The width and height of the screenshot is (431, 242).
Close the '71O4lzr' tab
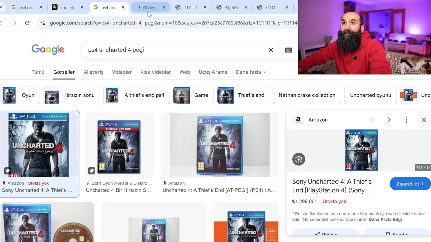click(x=287, y=7)
